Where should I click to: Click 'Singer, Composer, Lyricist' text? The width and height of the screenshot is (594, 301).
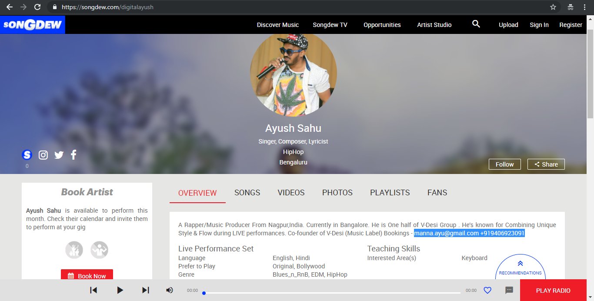[x=293, y=141]
